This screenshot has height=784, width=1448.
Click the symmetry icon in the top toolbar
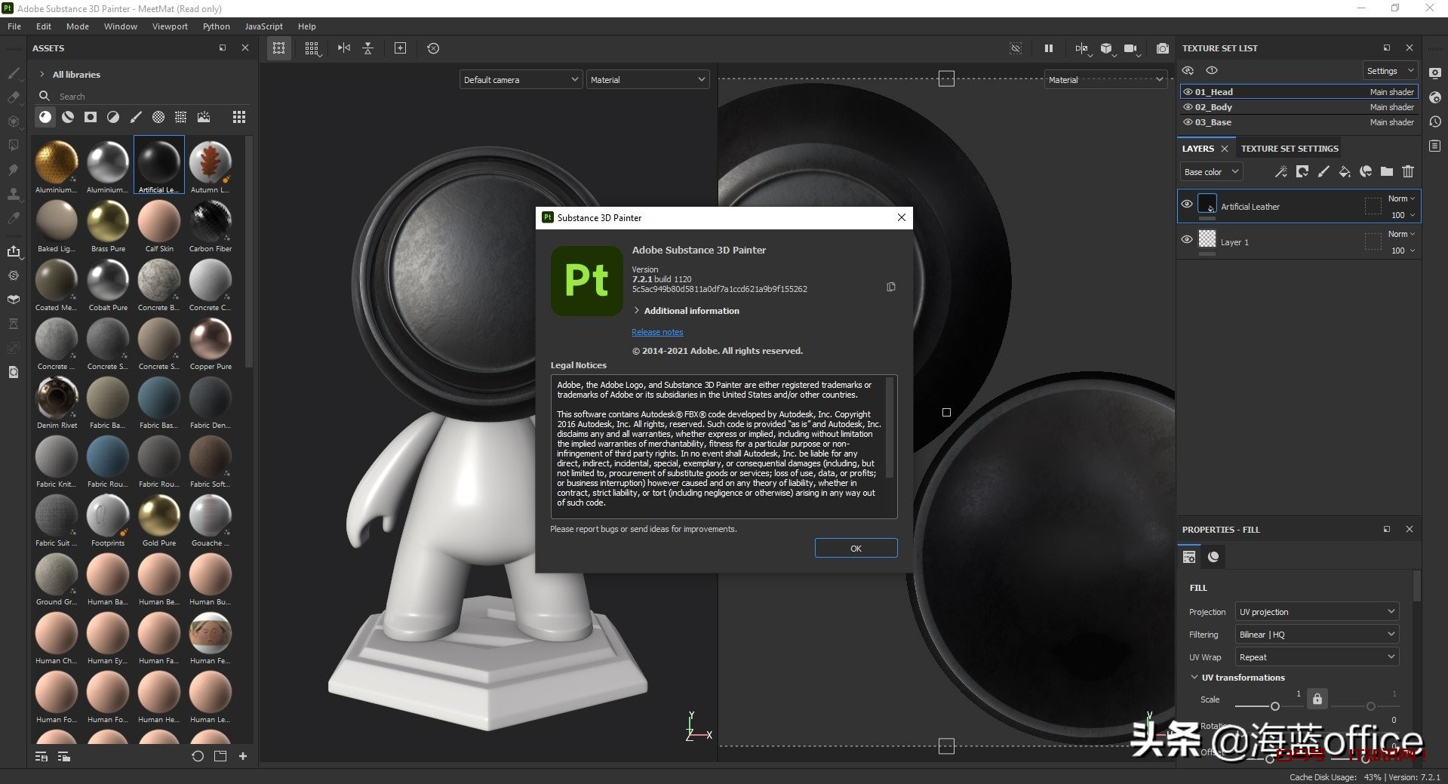pos(344,48)
